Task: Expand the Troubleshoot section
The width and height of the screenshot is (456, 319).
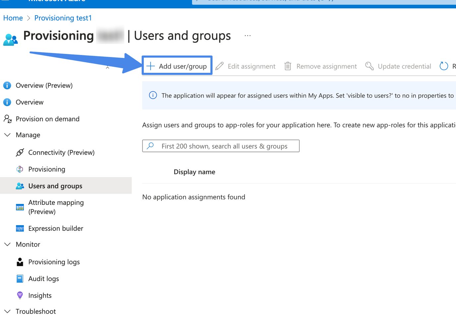Action: tap(7, 311)
